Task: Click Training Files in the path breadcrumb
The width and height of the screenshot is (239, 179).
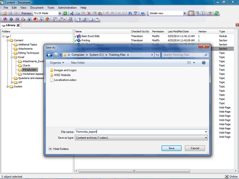Action: (x=117, y=55)
